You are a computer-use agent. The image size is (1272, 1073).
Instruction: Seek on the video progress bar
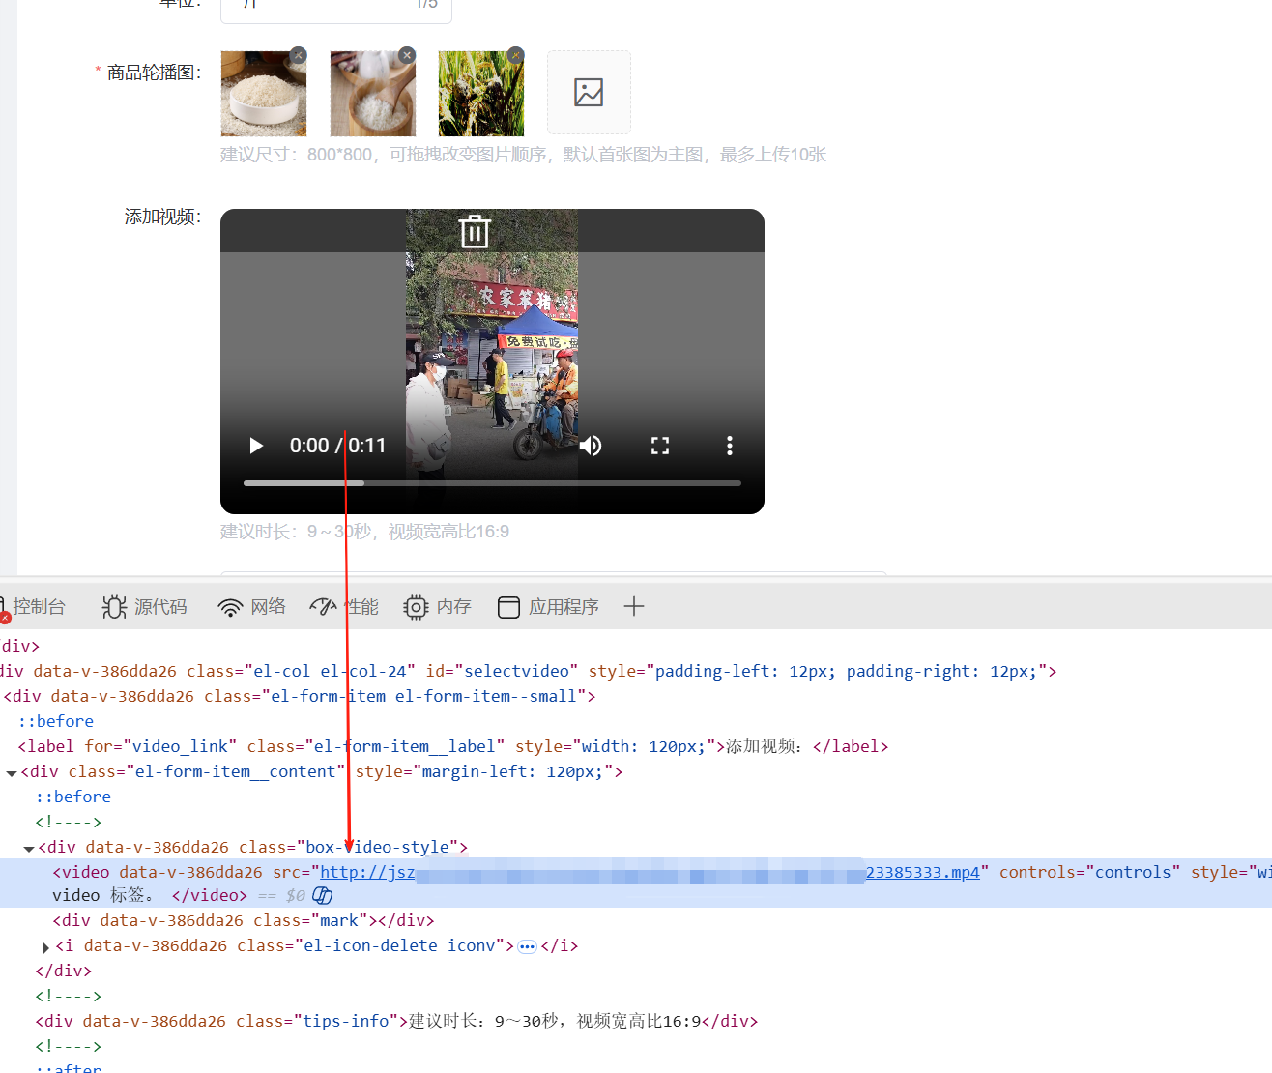[x=492, y=483]
